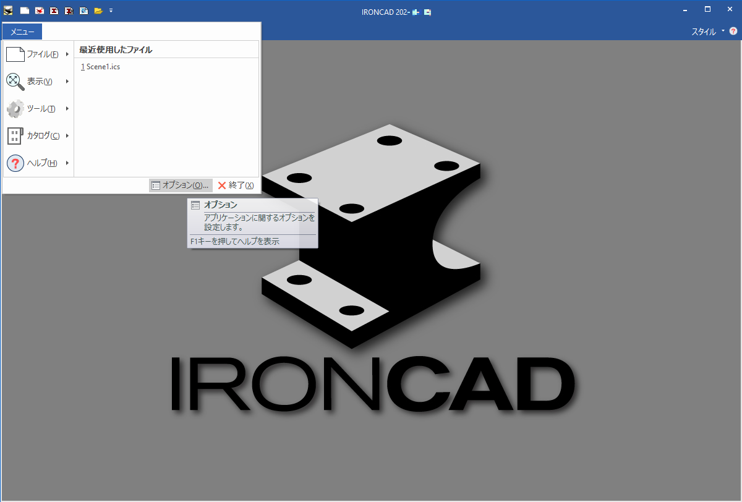Click the 終了(X) exit button
Viewport: 742px width, 502px height.
coord(236,185)
